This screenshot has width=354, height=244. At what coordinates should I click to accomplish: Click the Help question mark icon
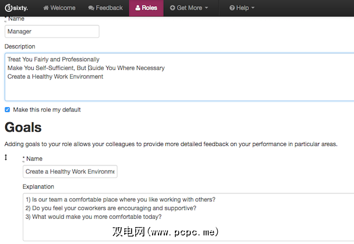coord(232,8)
